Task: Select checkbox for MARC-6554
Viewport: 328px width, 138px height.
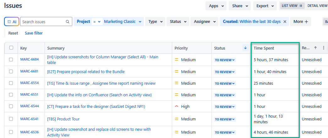Action: pyautogui.click(x=11, y=83)
